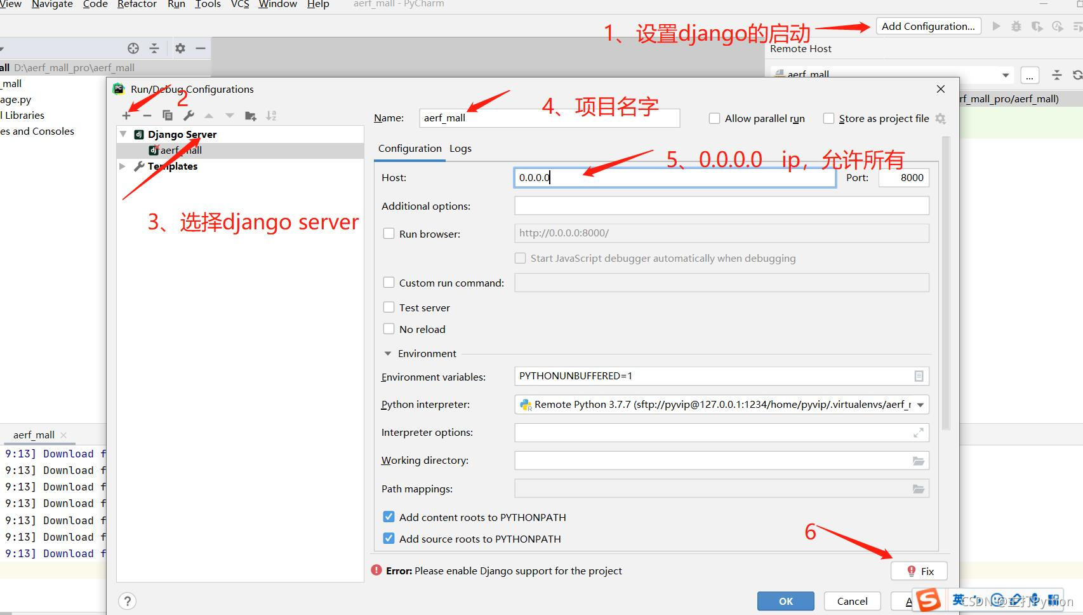1083x615 pixels.
Task: Open the Window menu
Action: (277, 4)
